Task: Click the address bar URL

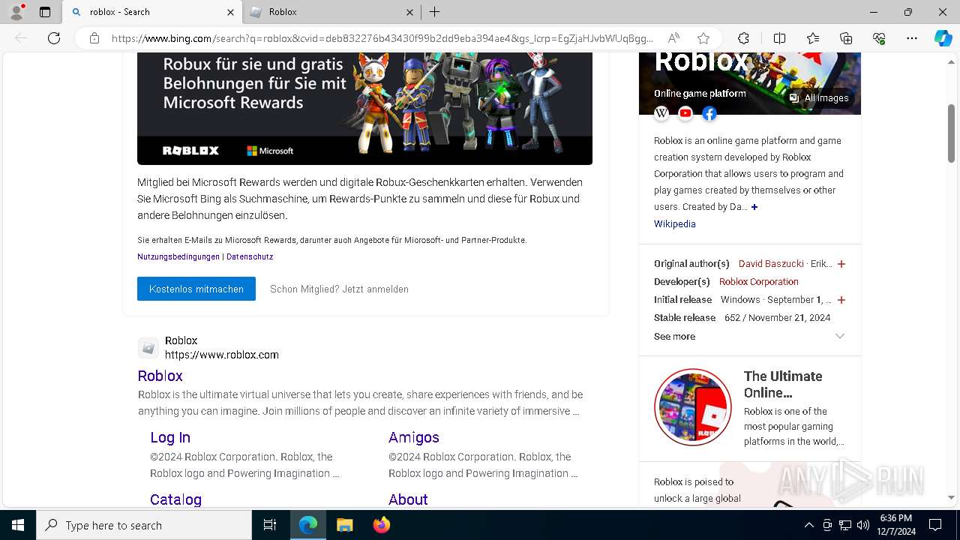Action: [382, 38]
